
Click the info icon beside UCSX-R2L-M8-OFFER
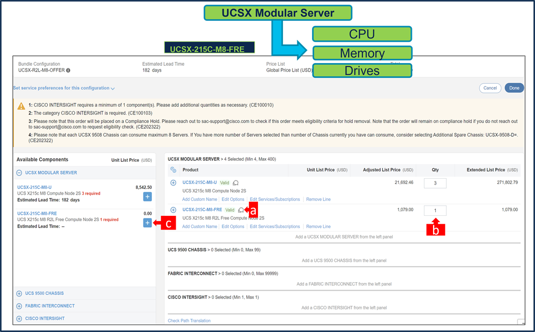pos(68,70)
